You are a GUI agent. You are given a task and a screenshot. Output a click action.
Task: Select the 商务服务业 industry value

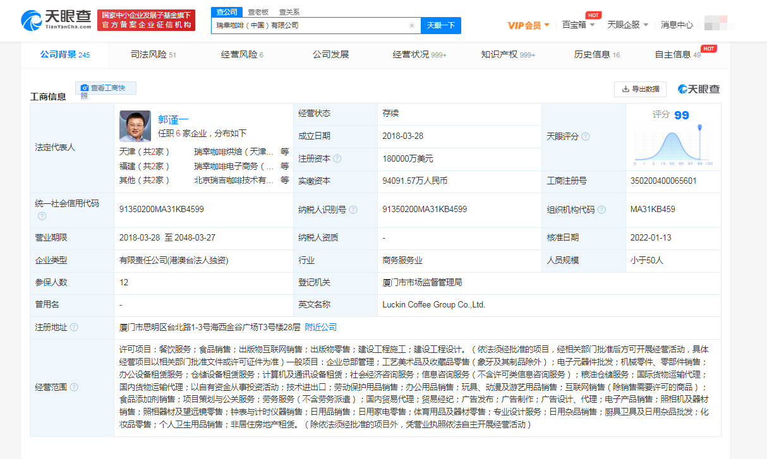click(402, 260)
